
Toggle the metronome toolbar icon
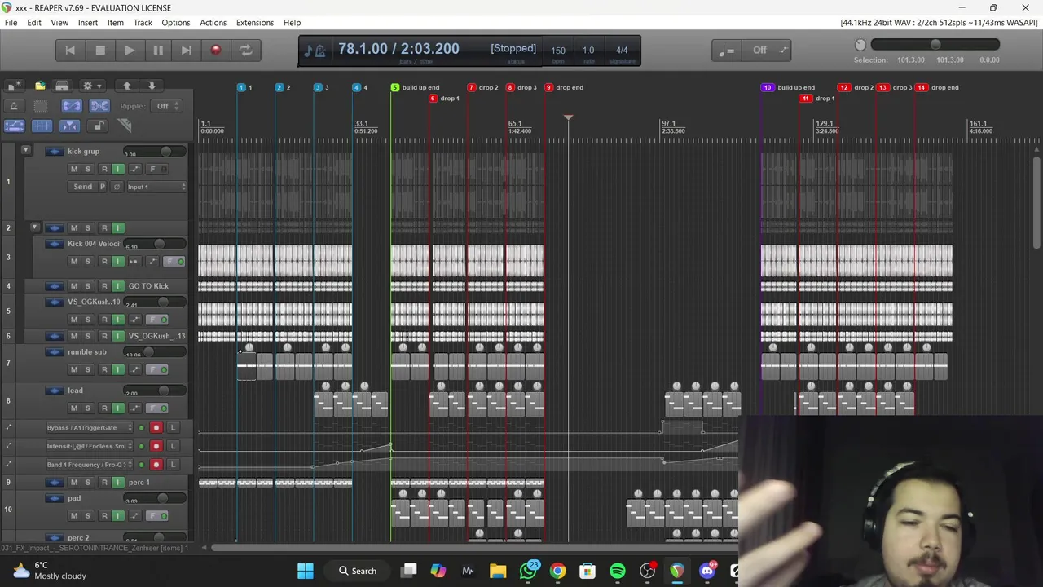click(x=14, y=106)
